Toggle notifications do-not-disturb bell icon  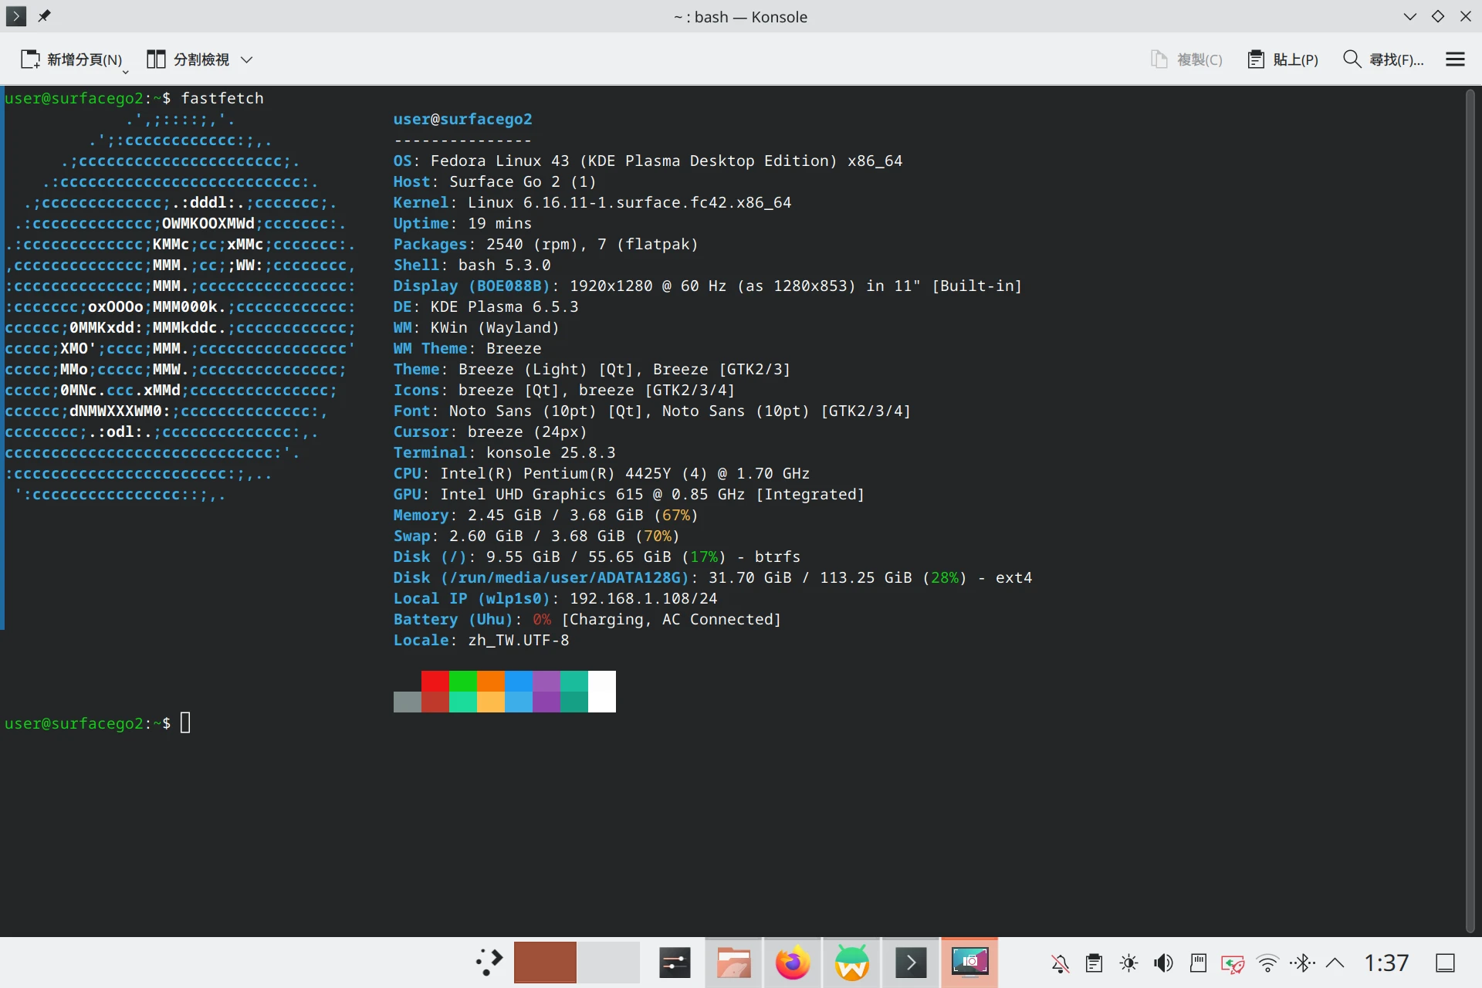coord(1061,963)
